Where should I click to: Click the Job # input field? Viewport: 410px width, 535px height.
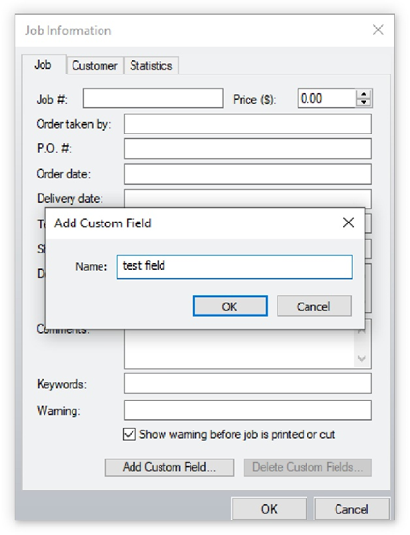(153, 99)
